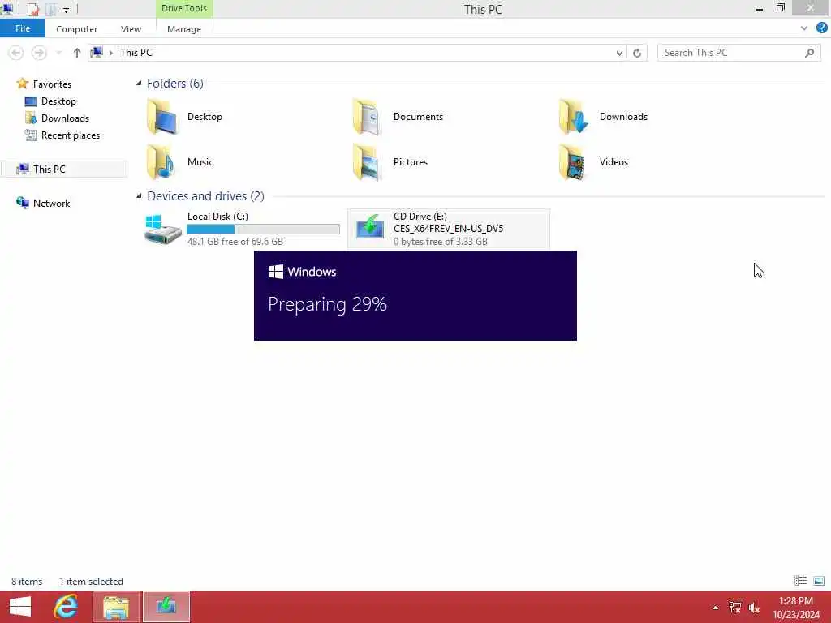Select the CD Drive (E:) icon
Image resolution: width=831 pixels, height=623 pixels.
[370, 228]
